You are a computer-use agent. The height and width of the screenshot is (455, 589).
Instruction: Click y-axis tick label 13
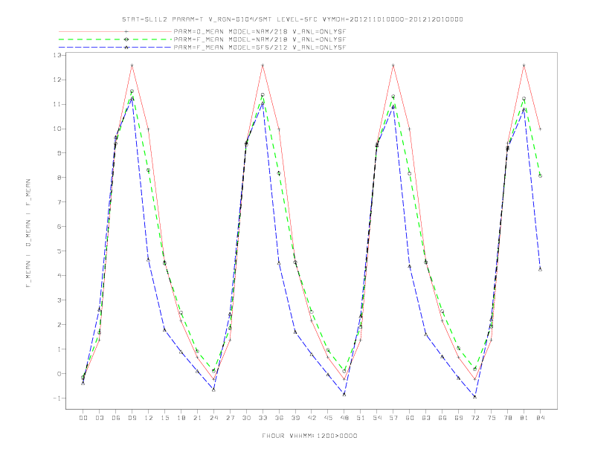(x=57, y=55)
